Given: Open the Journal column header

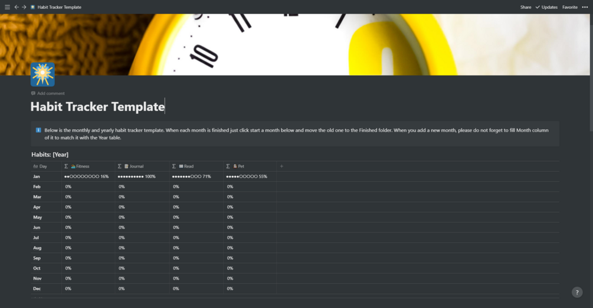Looking at the screenshot, I should [142, 166].
